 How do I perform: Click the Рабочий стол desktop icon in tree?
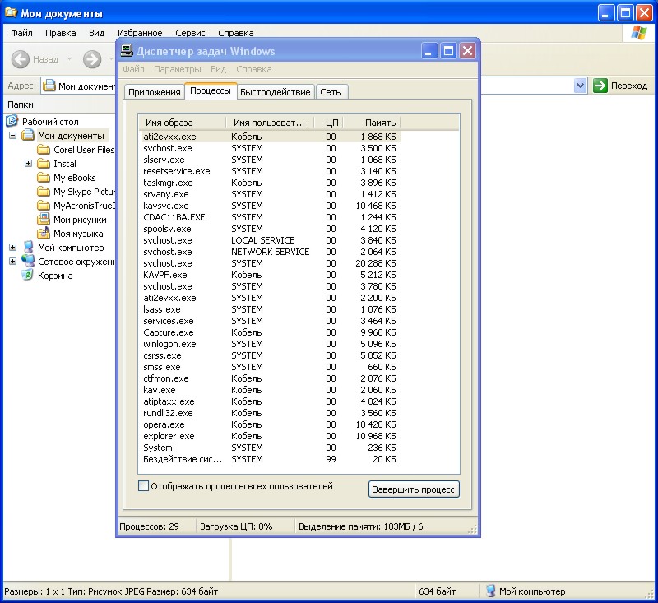(x=12, y=121)
